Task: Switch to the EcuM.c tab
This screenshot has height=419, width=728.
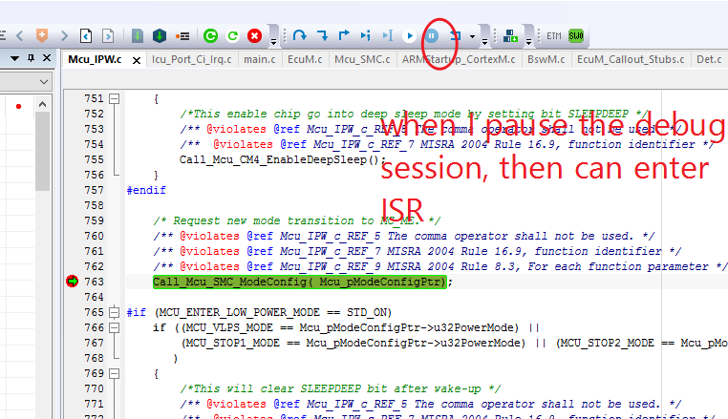Action: 305,59
